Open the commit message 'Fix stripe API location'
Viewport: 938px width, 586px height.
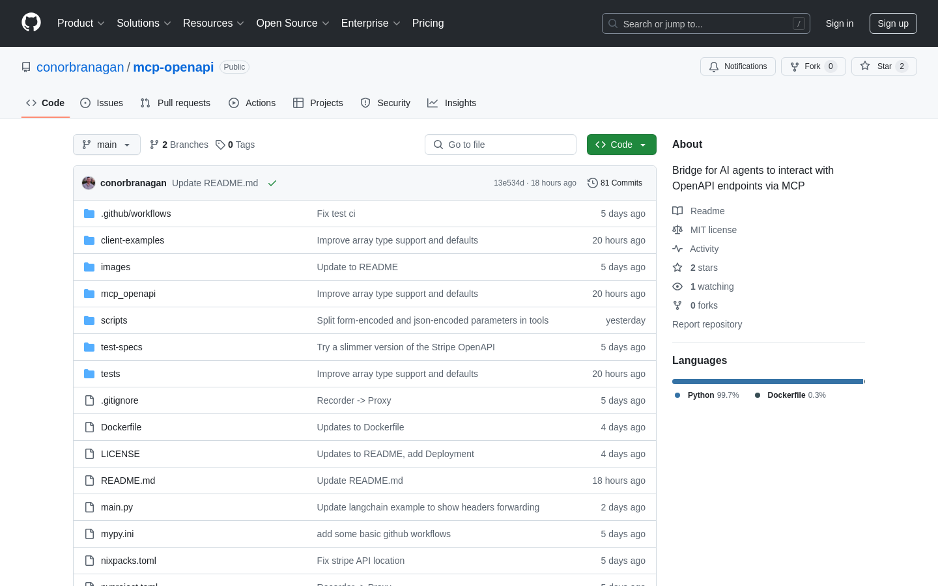click(361, 561)
